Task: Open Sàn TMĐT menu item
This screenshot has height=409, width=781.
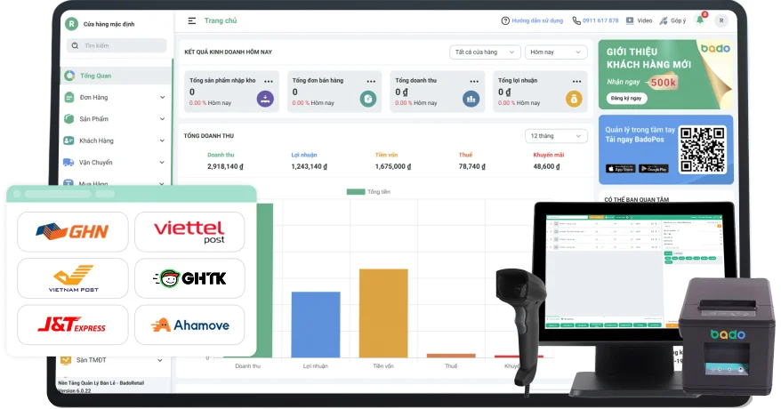Action: click(91, 360)
